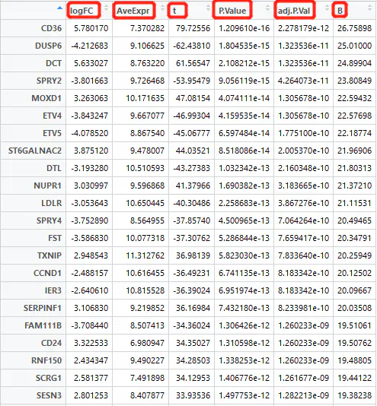
Task: Click adj.P.Val 1.261677e-09 for SCRG1
Action: [303, 378]
